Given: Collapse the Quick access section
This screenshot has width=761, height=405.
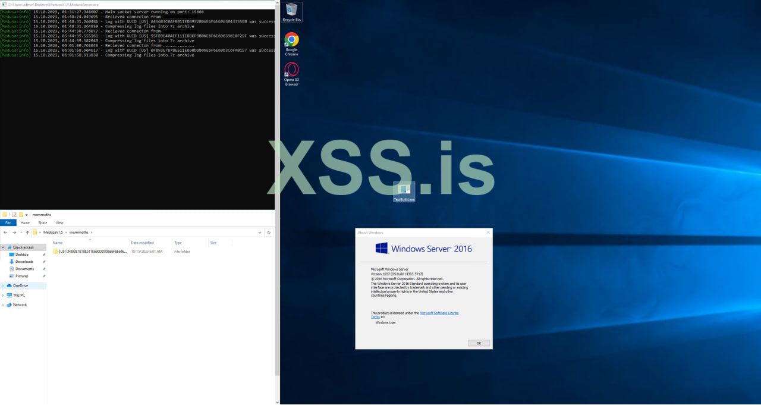Looking at the screenshot, I should 3,247.
